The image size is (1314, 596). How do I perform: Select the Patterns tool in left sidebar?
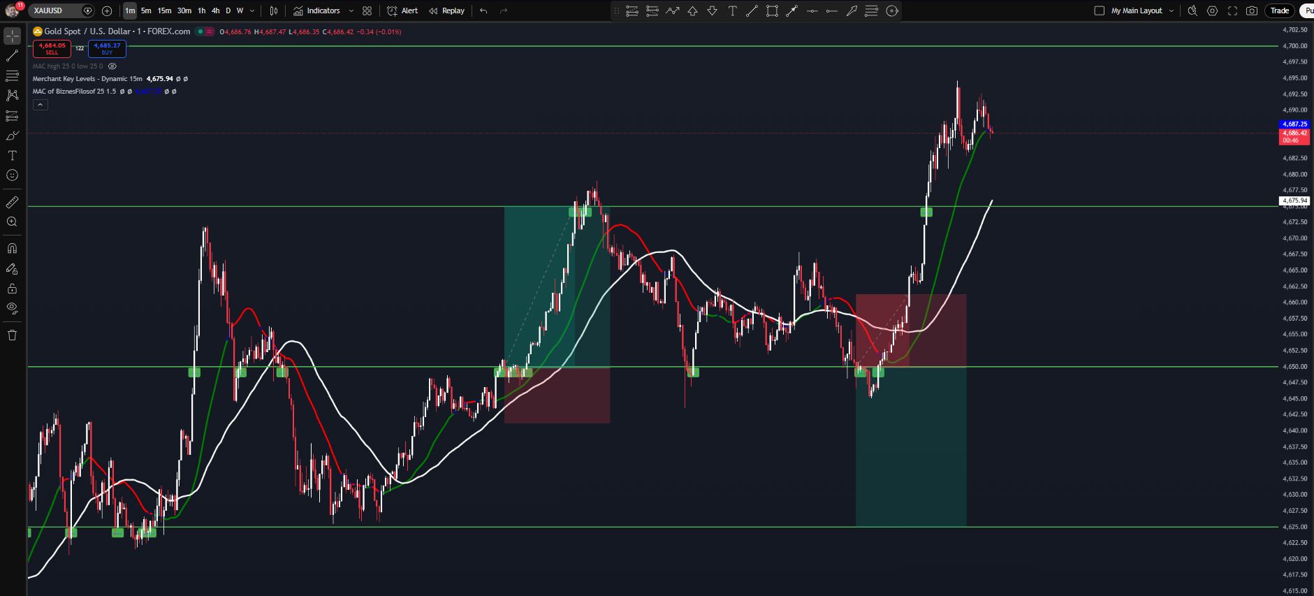pos(12,95)
